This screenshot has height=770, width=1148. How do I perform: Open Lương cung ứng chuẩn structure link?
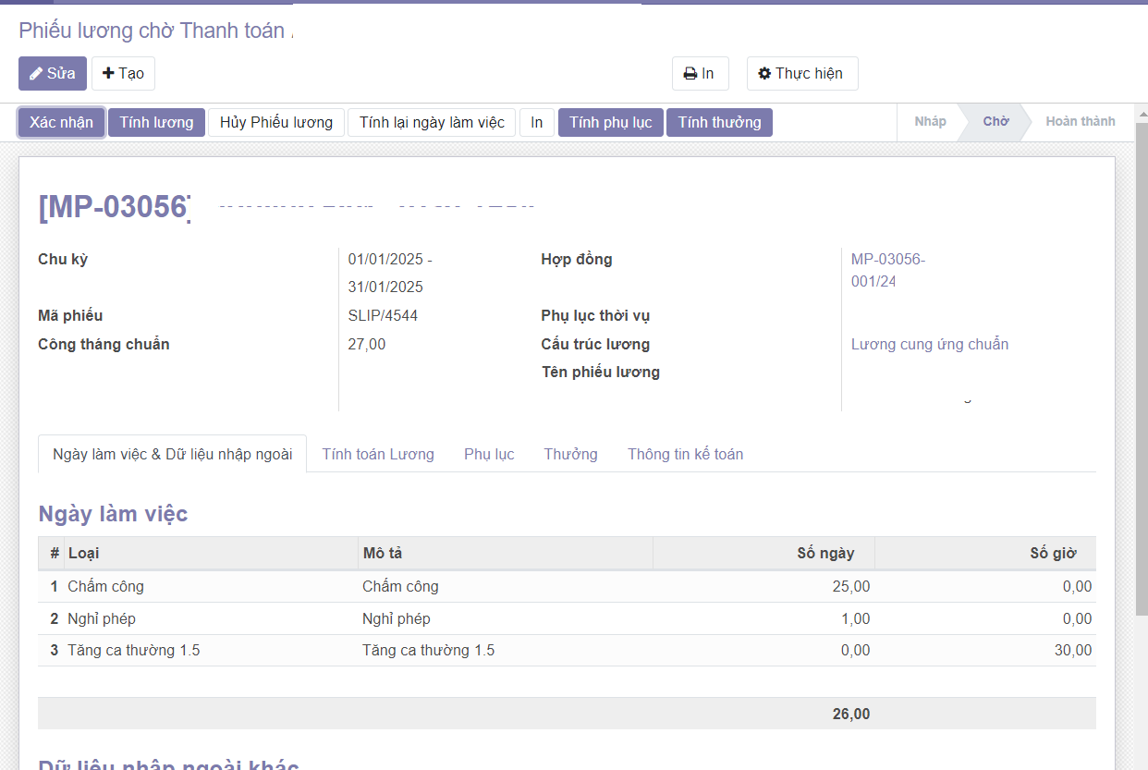pos(929,345)
